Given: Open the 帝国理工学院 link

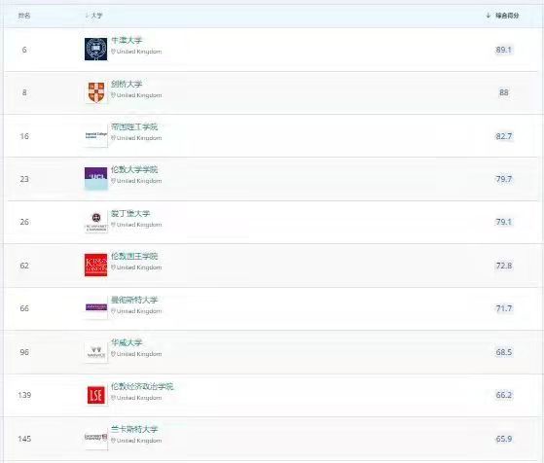Looking at the screenshot, I should click(134, 126).
